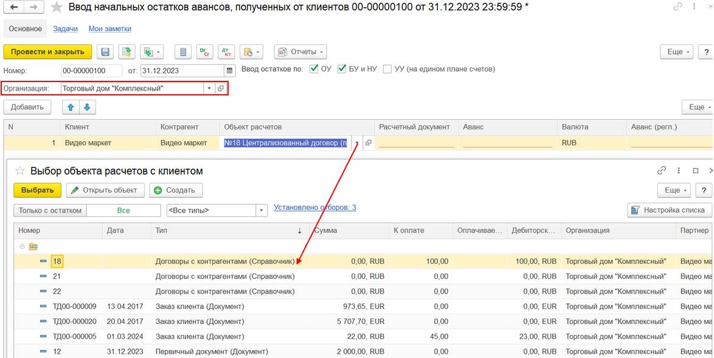714x358 pixels.
Task: Show Dr/Cr accounting entries icon
Action: pyautogui.click(x=205, y=52)
